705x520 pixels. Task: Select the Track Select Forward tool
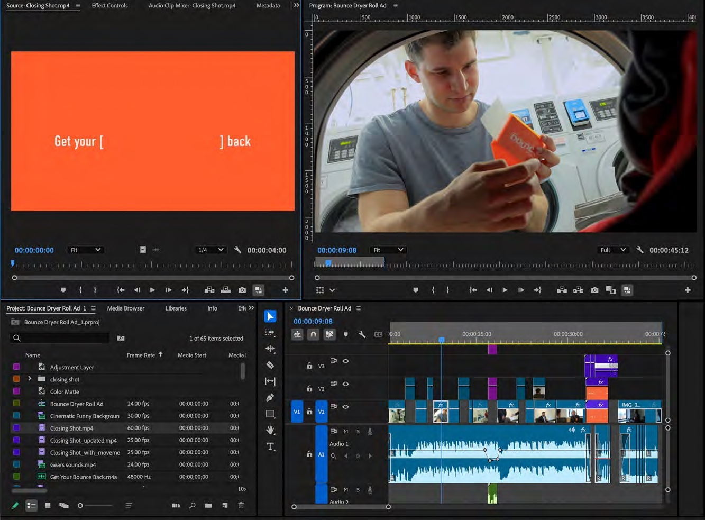coord(270,333)
